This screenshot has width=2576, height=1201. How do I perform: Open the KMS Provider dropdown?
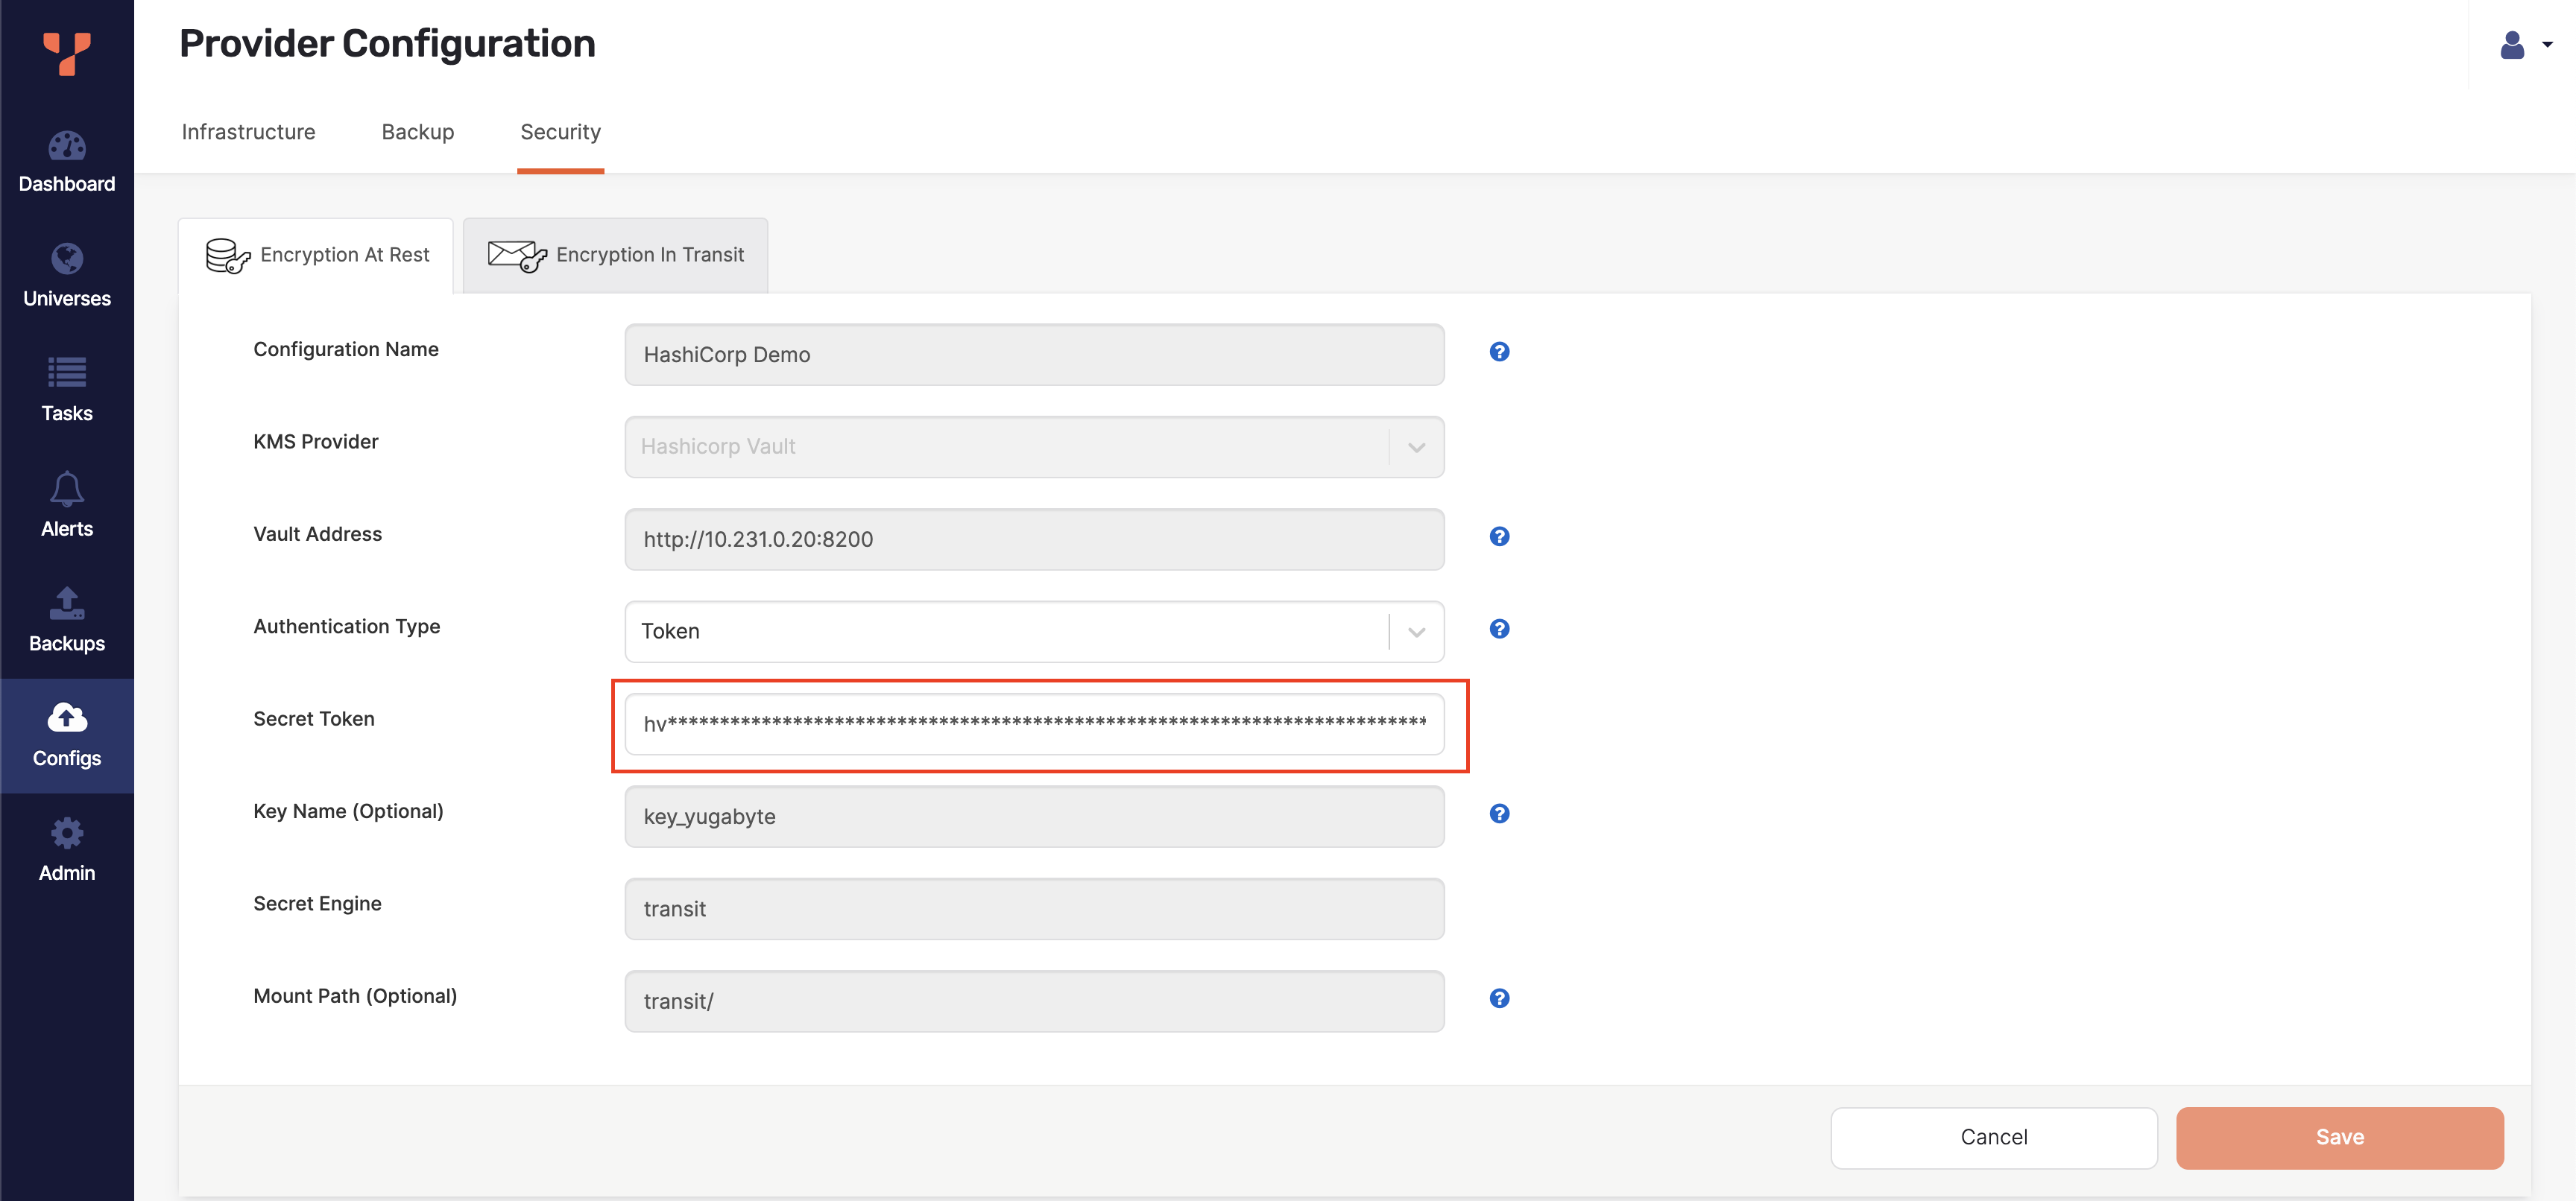[1034, 446]
